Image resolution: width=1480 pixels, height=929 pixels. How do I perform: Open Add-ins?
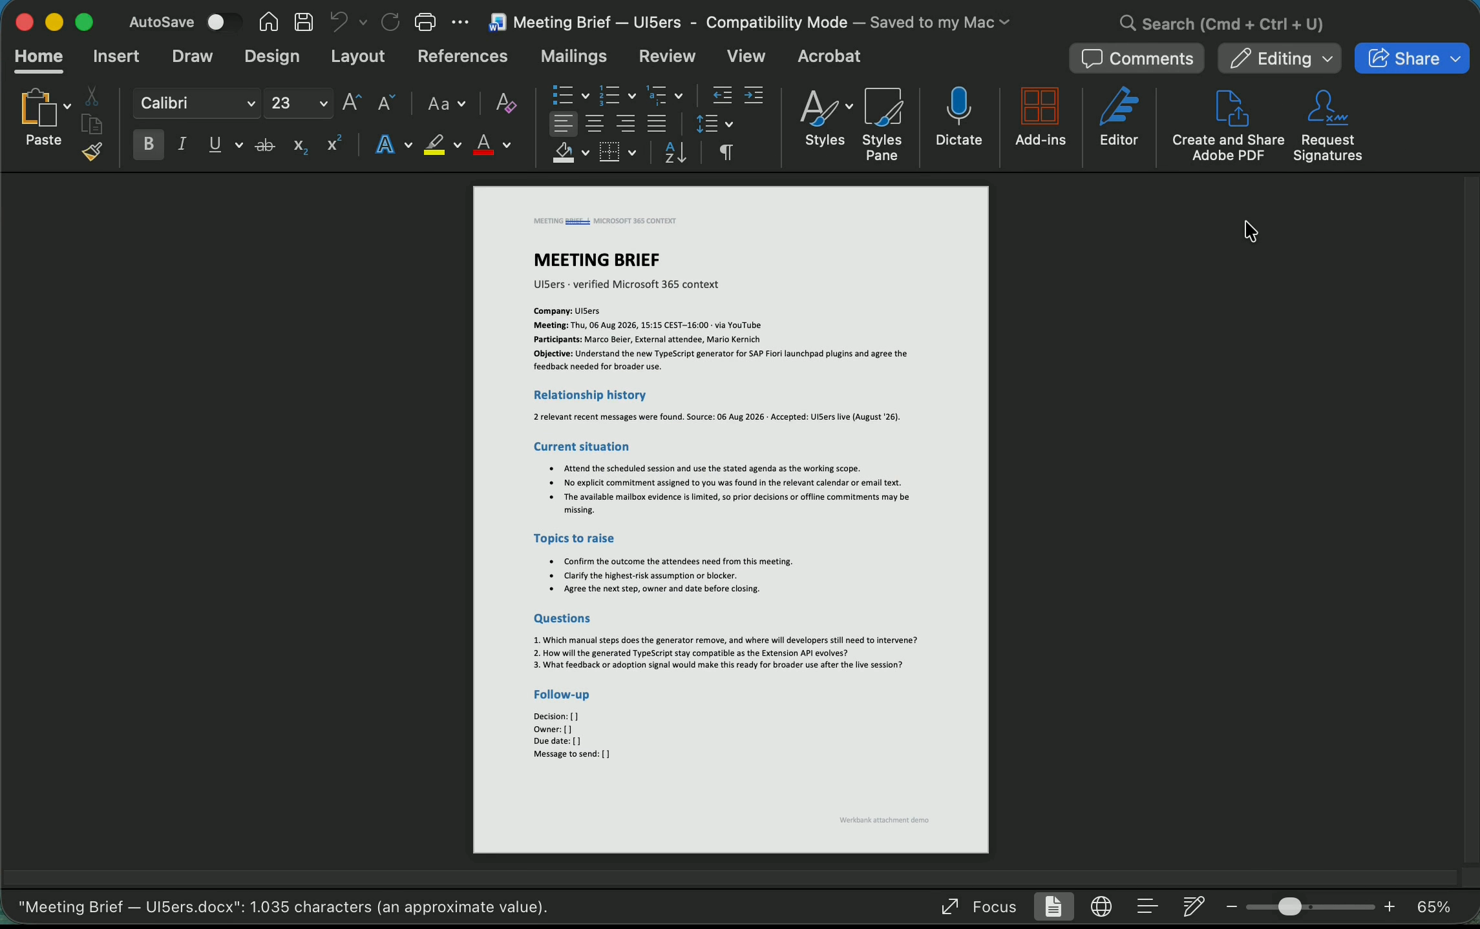coord(1041,117)
